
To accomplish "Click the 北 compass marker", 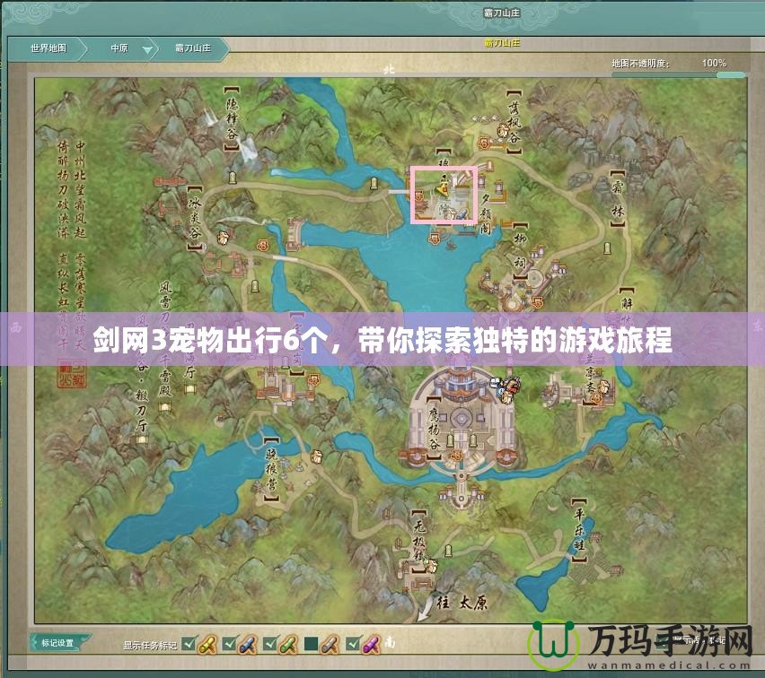I will point(389,70).
